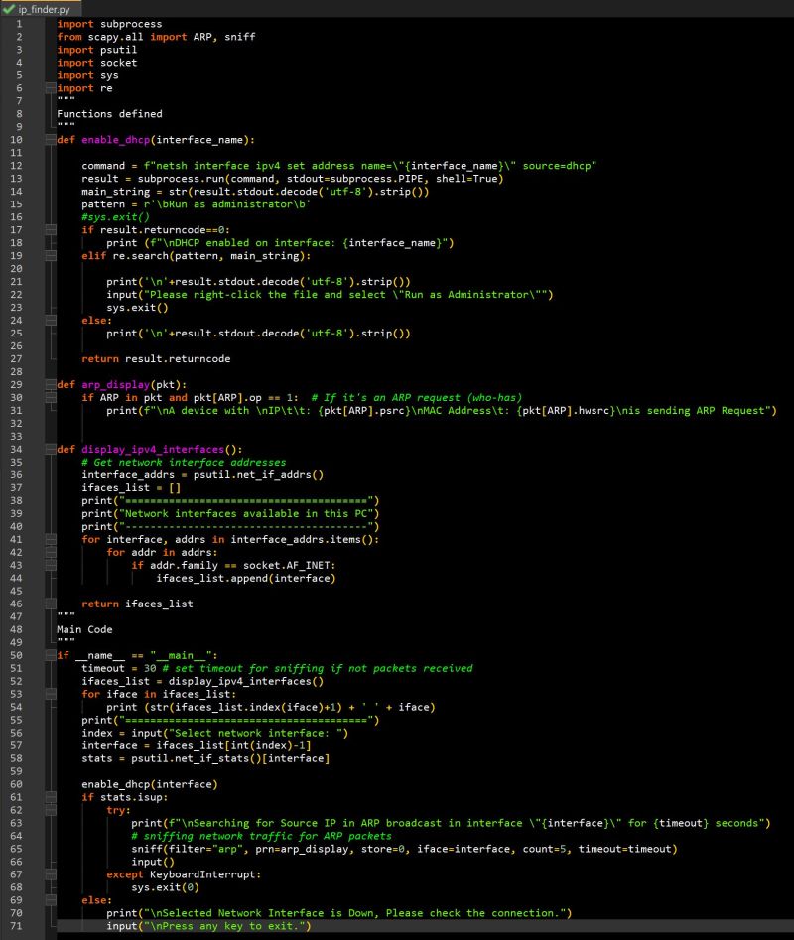Click 'source=dhcp' in the command string
Screen dimensions: 794x940
tap(557, 166)
